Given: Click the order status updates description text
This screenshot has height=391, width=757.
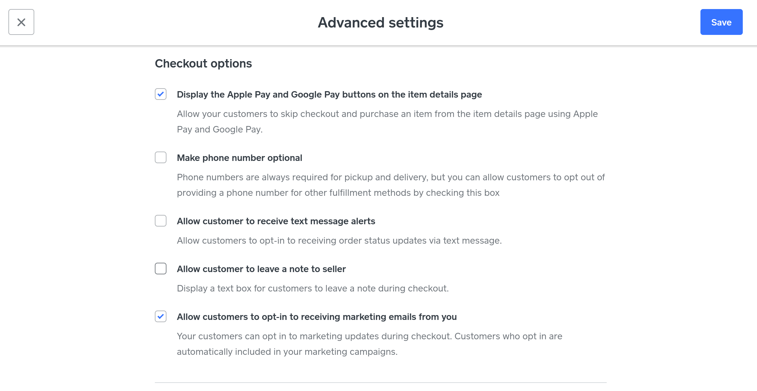Looking at the screenshot, I should coord(339,240).
